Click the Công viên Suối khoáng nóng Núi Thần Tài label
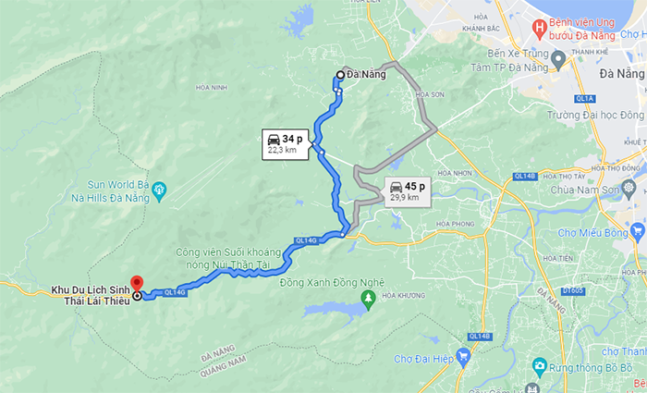This screenshot has height=393, width=647. [228, 258]
